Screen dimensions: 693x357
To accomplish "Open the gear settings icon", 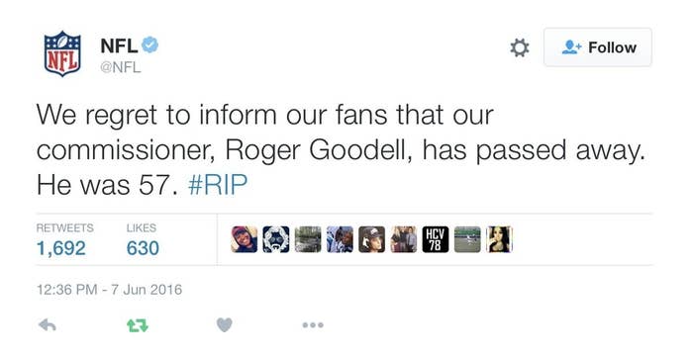I will click(x=520, y=47).
